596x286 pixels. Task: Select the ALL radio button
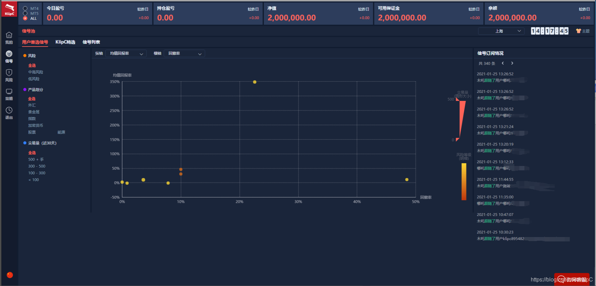pos(25,18)
